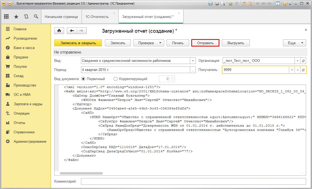Screen dimensions: 312x189
Task: Expand the Вид field dropdown arrow
Action: (x=193, y=61)
